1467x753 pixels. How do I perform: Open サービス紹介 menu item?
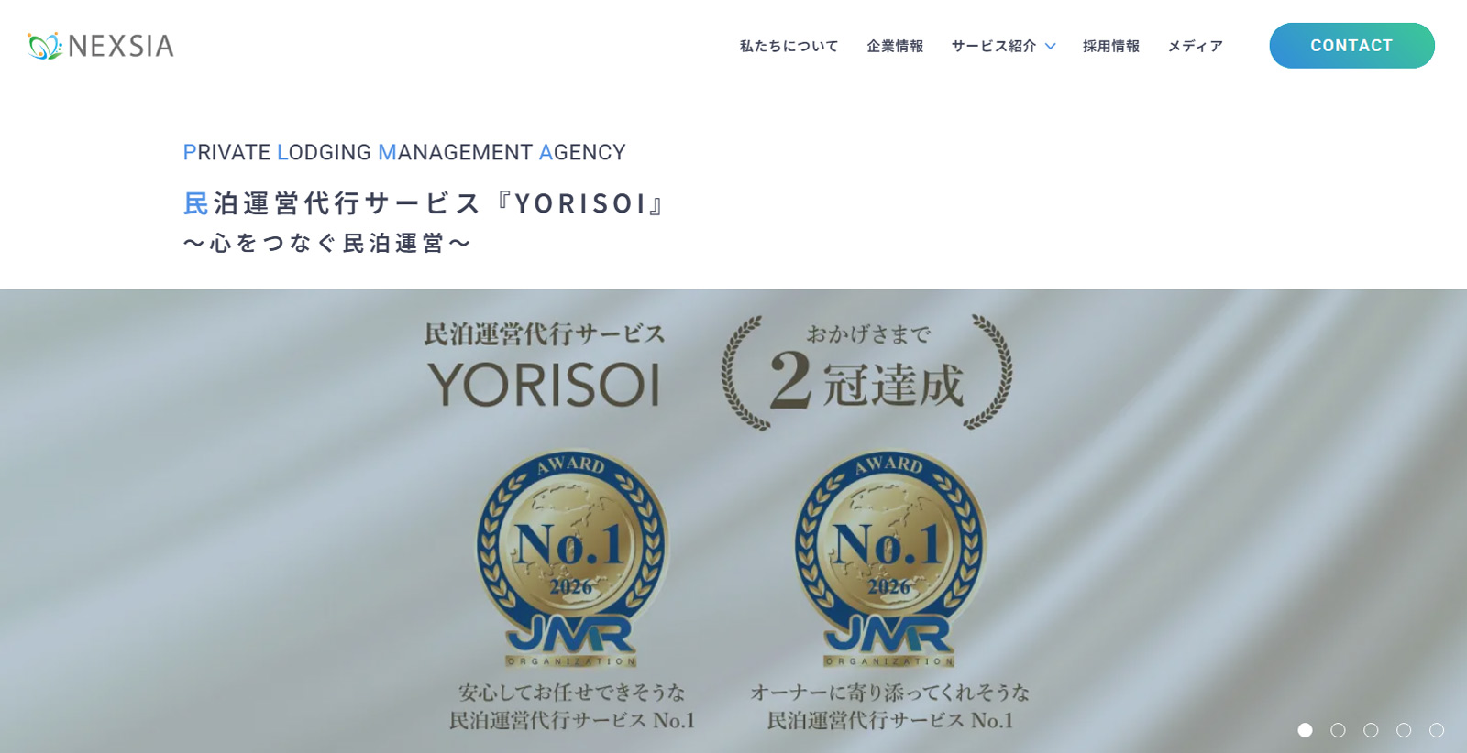tap(994, 46)
